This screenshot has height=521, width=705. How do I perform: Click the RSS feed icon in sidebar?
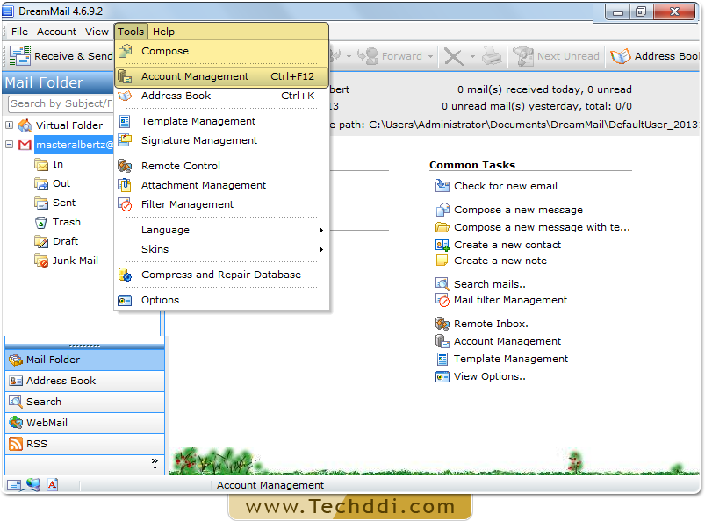(16, 444)
